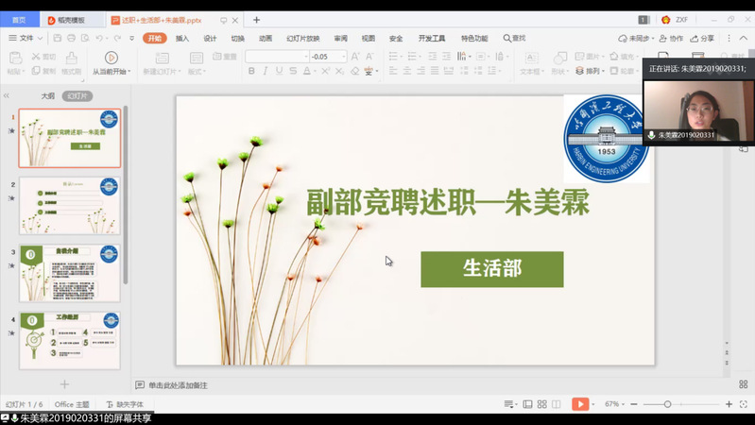Click the save icon in quick toolbar

click(58, 38)
